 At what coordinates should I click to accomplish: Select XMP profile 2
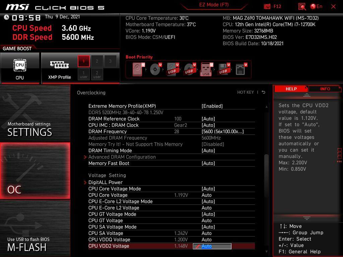point(97,61)
